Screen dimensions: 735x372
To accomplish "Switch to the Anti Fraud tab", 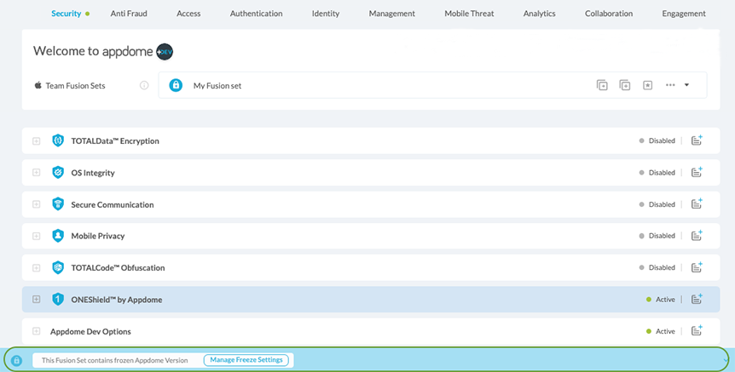I will pyautogui.click(x=129, y=14).
